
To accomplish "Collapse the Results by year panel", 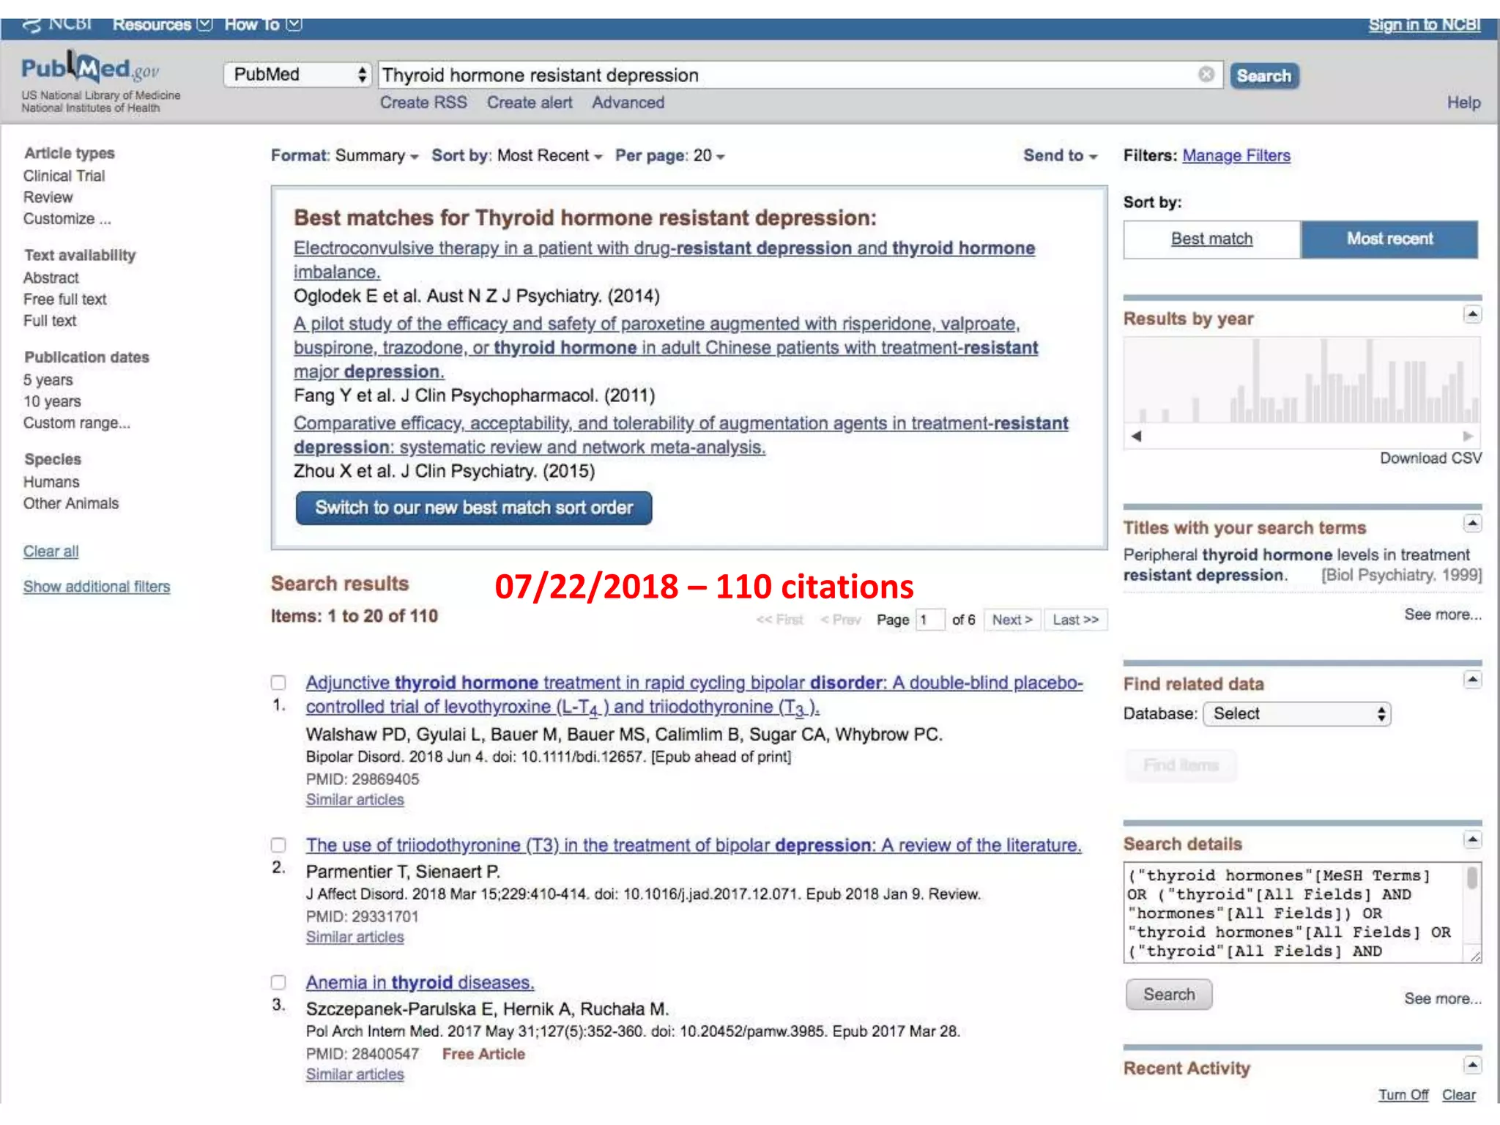I will coord(1472,315).
